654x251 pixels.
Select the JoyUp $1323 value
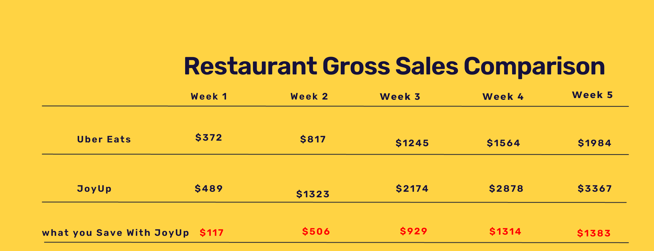(313, 194)
